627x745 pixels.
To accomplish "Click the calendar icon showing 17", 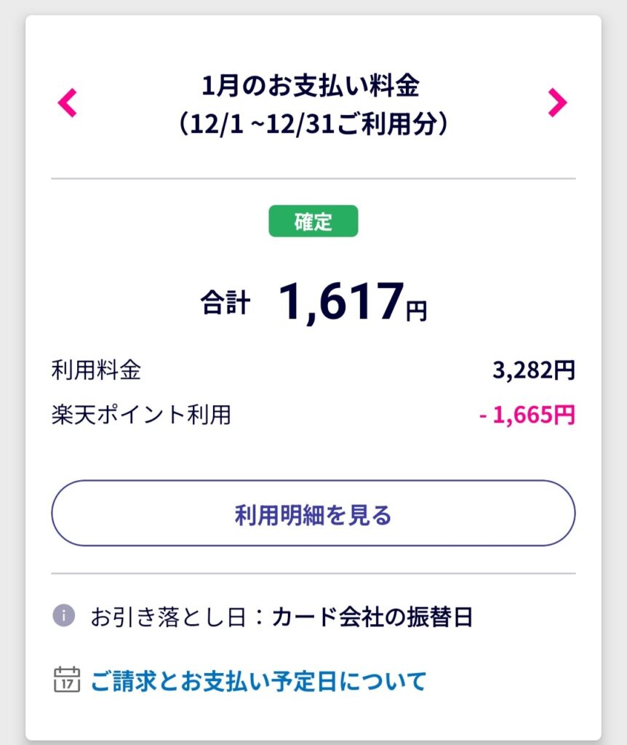I will (67, 680).
